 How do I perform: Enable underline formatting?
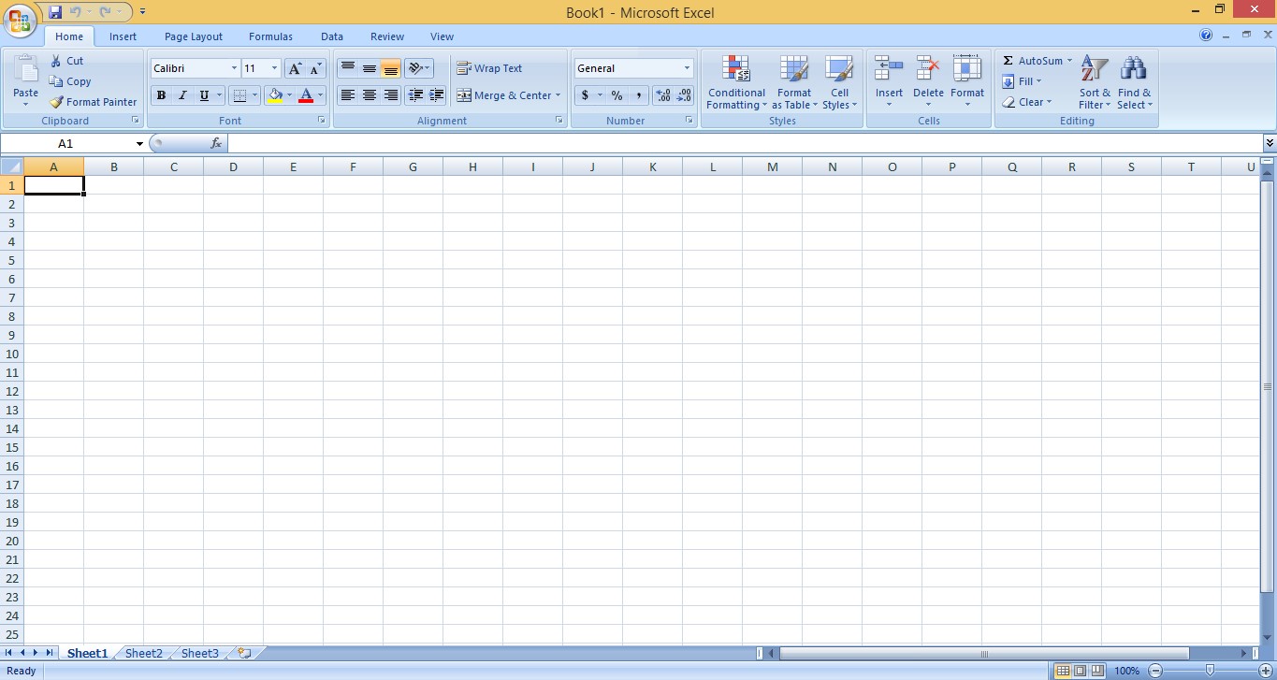pyautogui.click(x=202, y=95)
